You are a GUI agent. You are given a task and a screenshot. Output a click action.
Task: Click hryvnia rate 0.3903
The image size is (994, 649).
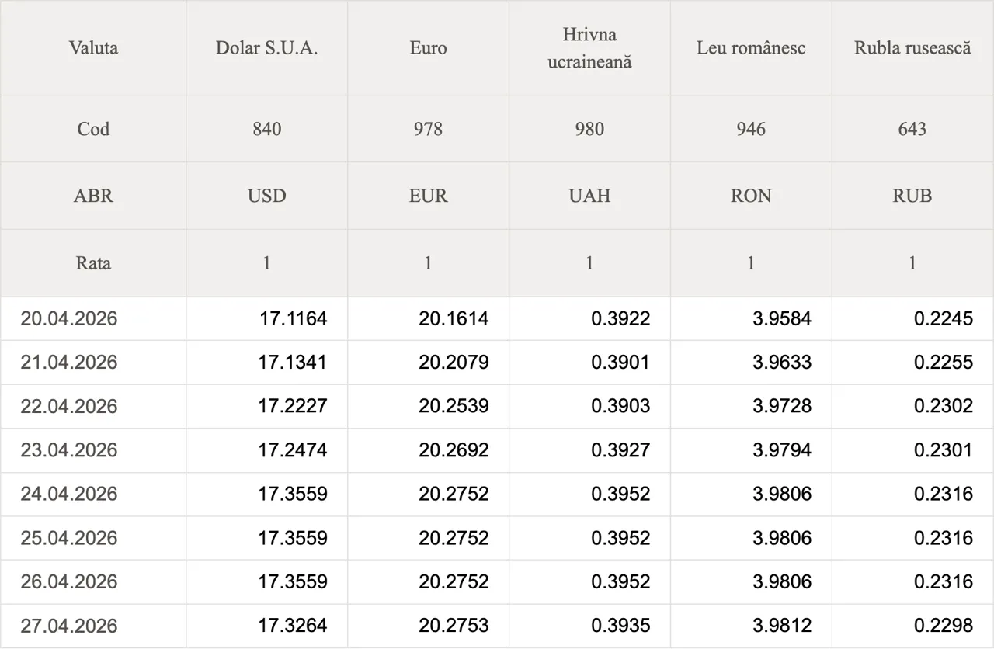click(x=620, y=406)
